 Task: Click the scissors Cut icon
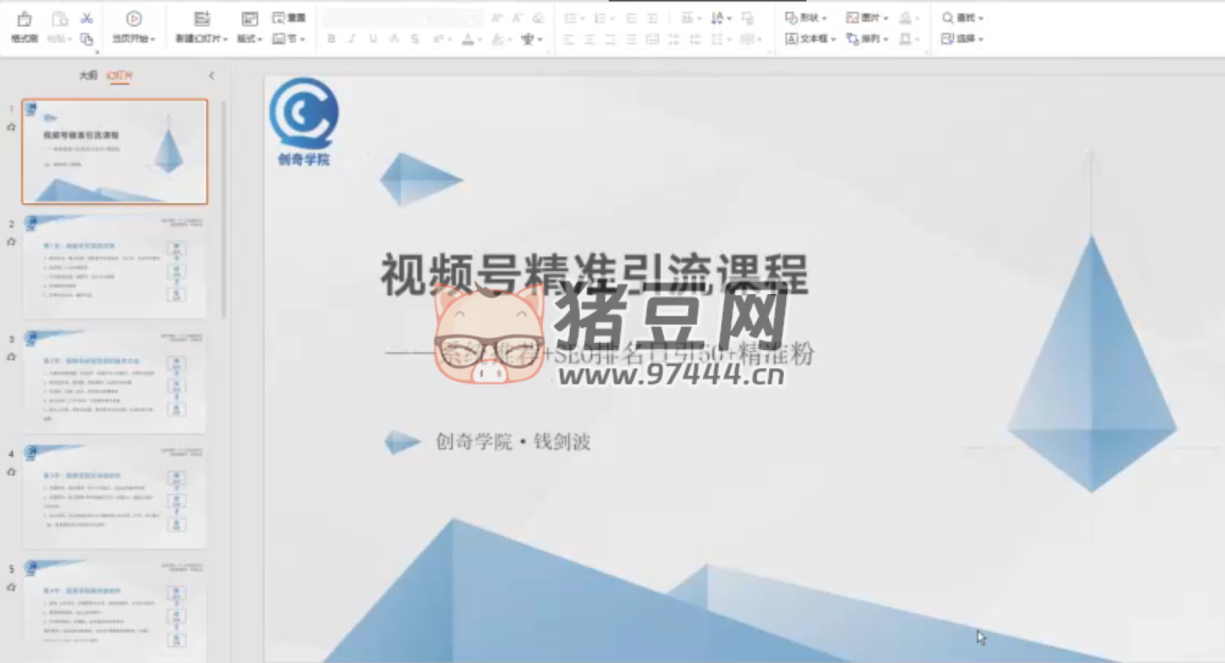pyautogui.click(x=87, y=18)
